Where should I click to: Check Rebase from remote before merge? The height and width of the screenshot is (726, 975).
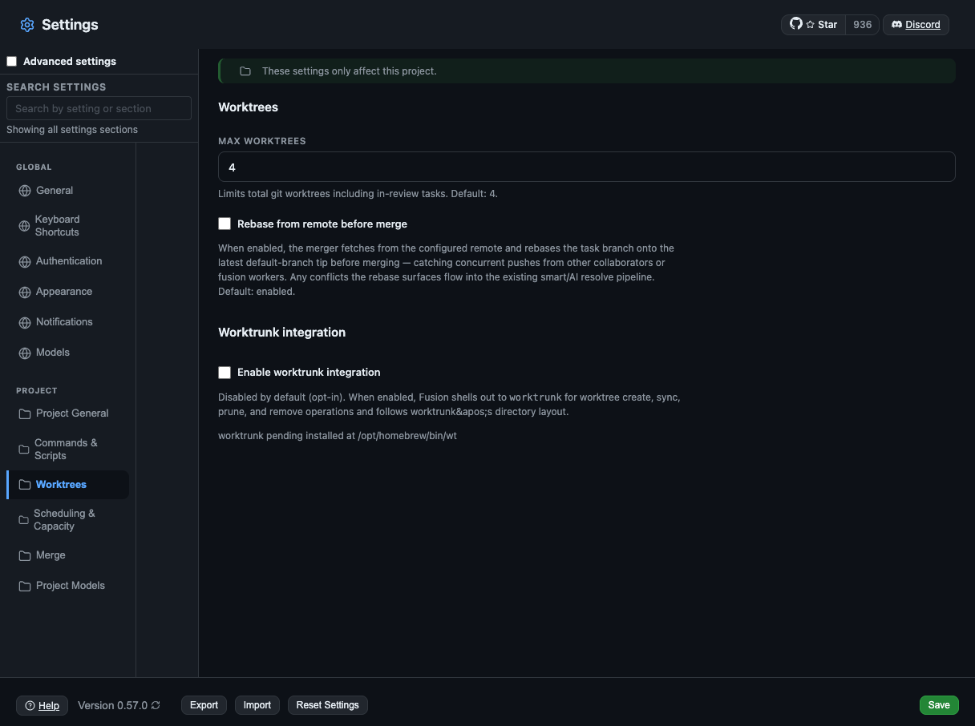[x=225, y=224]
